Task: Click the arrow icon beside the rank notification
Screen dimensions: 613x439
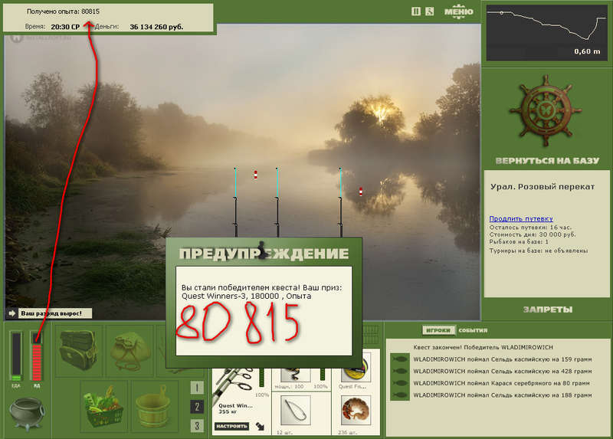Action: pos(11,313)
